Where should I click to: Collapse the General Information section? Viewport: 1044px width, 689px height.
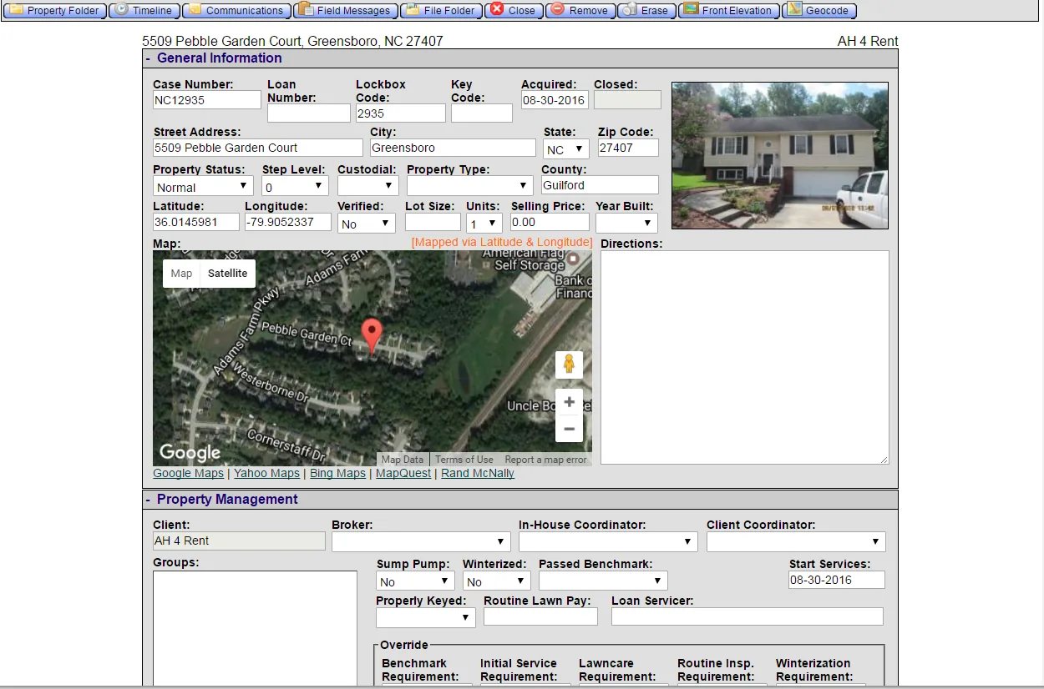pos(148,58)
